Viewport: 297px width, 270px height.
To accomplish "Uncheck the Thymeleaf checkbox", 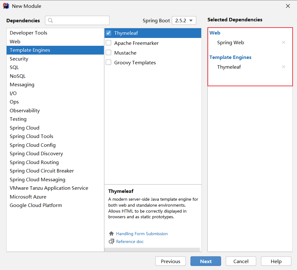I will 109,33.
